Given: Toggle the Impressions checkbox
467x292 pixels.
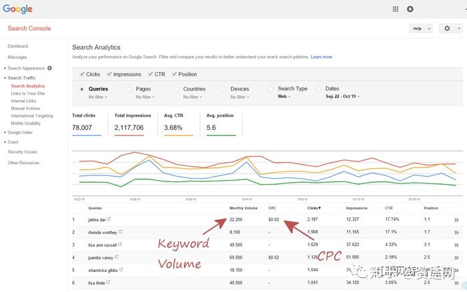Looking at the screenshot, I should point(109,74).
